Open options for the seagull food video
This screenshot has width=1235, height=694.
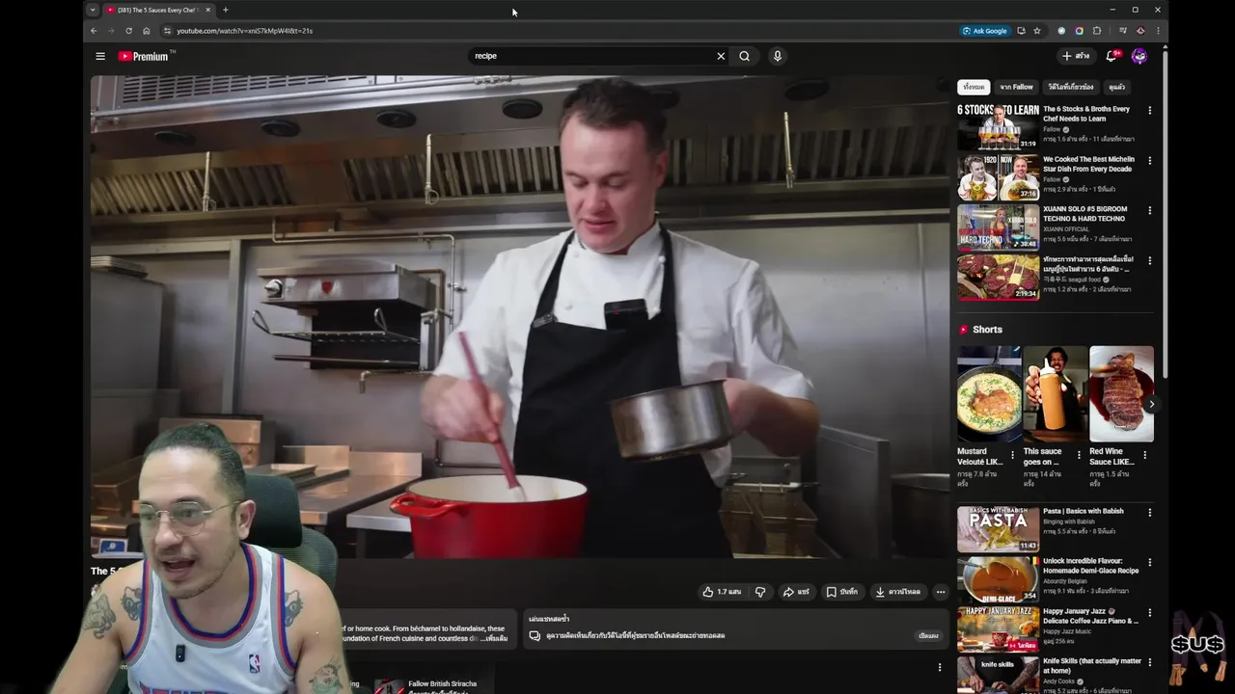coord(1149,260)
